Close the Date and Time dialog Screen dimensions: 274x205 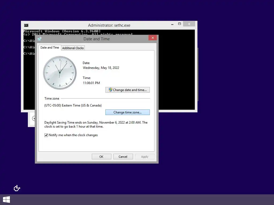pos(153,38)
